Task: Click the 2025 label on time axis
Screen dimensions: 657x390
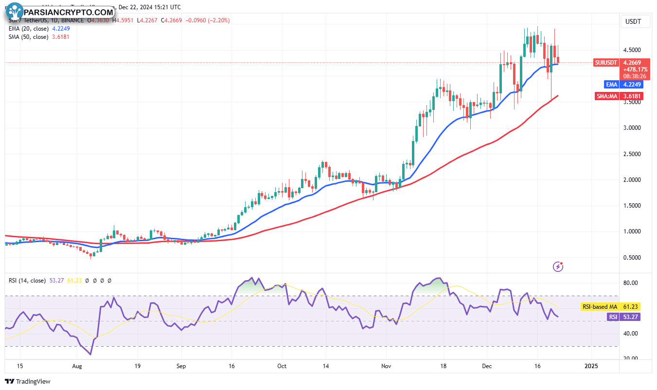Action: click(591, 365)
